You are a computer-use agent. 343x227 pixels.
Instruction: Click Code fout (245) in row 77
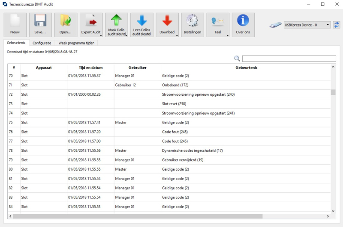pos(175,141)
